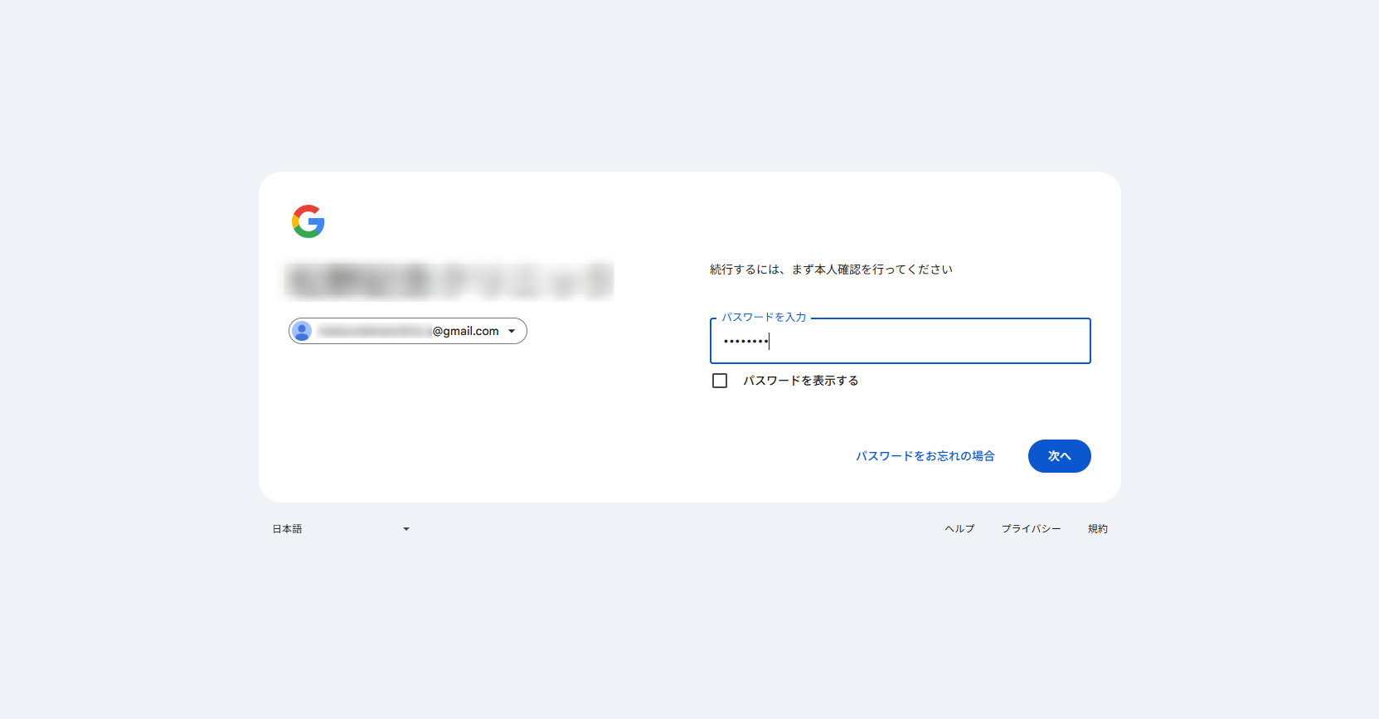Open the gmail.com account switcher dropdown
This screenshot has height=719, width=1379.
(408, 331)
